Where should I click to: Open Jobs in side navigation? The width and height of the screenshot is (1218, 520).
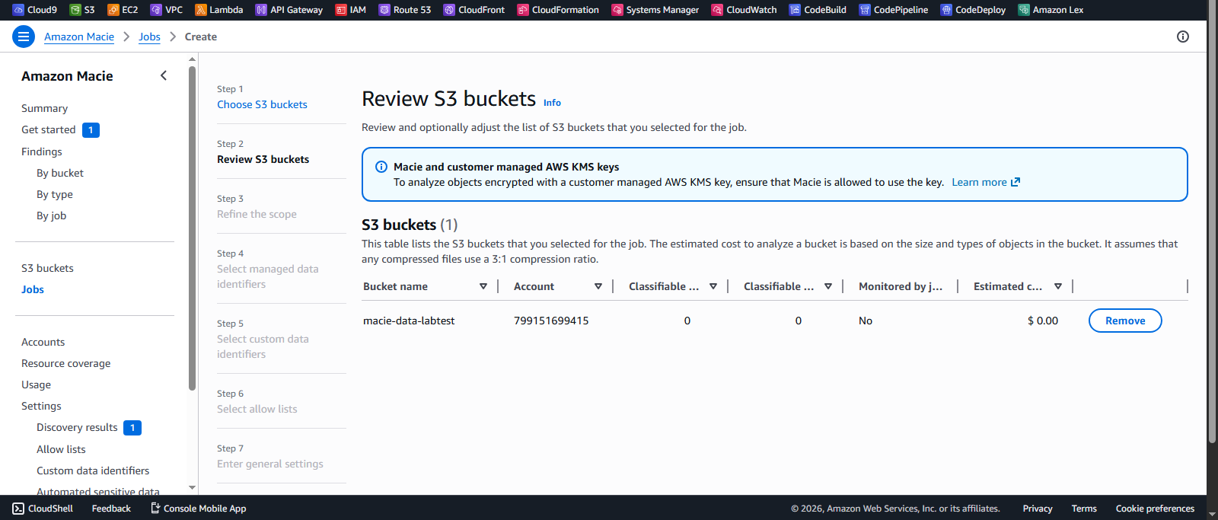(x=33, y=289)
